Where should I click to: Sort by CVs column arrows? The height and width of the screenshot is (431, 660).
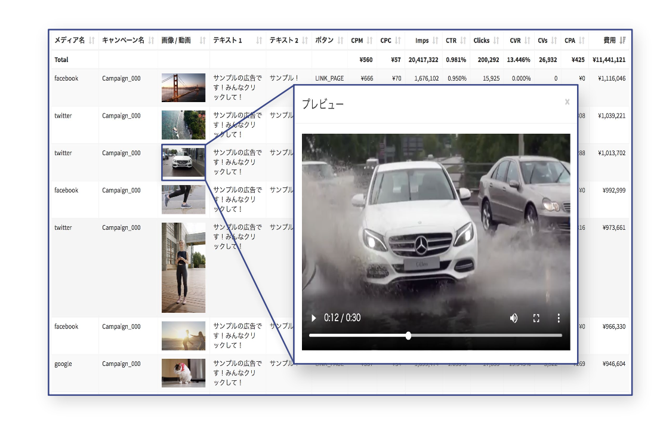pos(554,41)
